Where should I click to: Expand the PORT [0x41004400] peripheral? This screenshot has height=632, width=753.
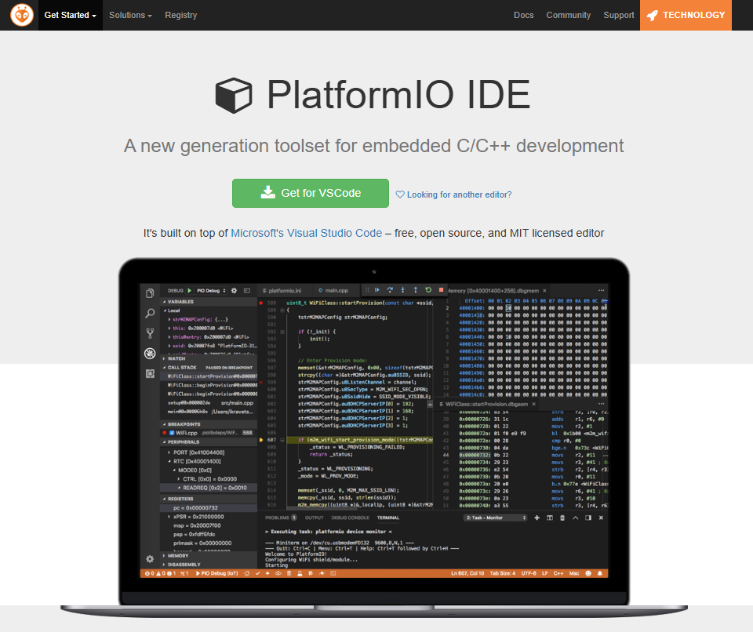(209, 452)
